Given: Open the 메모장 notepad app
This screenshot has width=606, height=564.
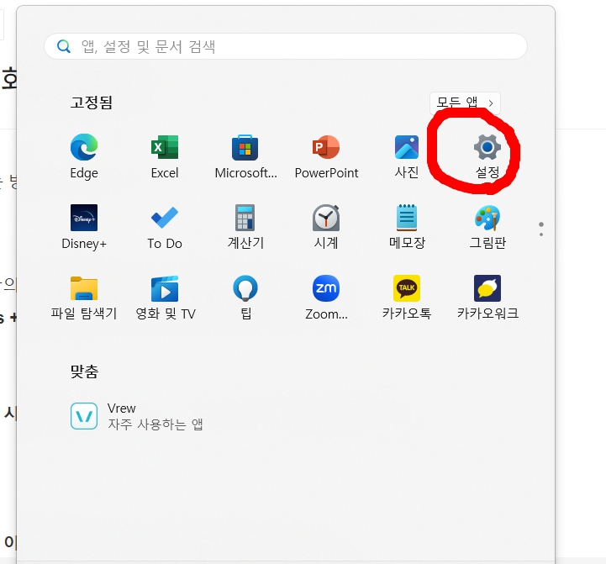Looking at the screenshot, I should point(407,227).
